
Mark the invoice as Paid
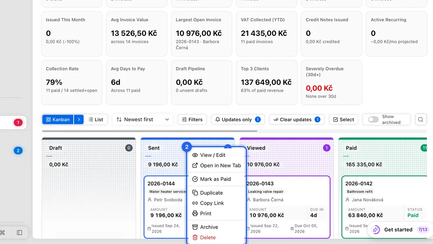coord(216,179)
